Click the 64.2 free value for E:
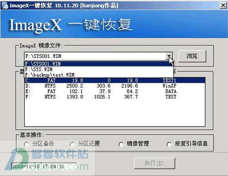Viewport: 228px width, 176px height. coord(132,91)
